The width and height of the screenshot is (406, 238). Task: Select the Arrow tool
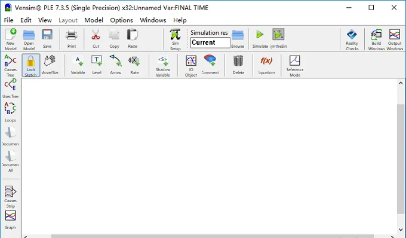coord(115,65)
